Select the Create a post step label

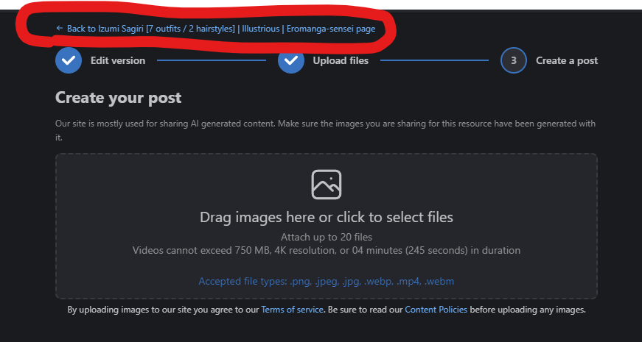coord(567,60)
